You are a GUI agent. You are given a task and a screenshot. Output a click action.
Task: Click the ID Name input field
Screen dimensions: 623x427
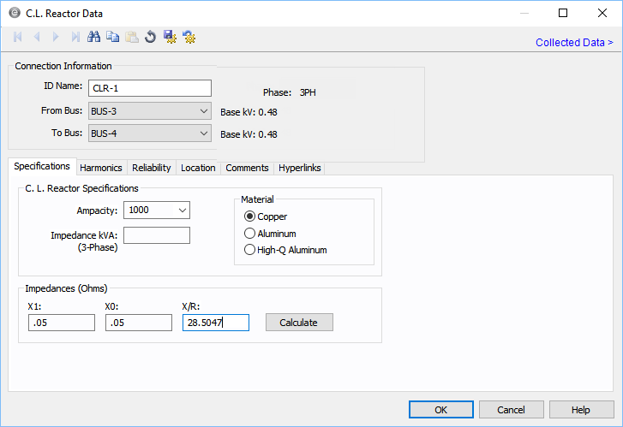pyautogui.click(x=150, y=88)
